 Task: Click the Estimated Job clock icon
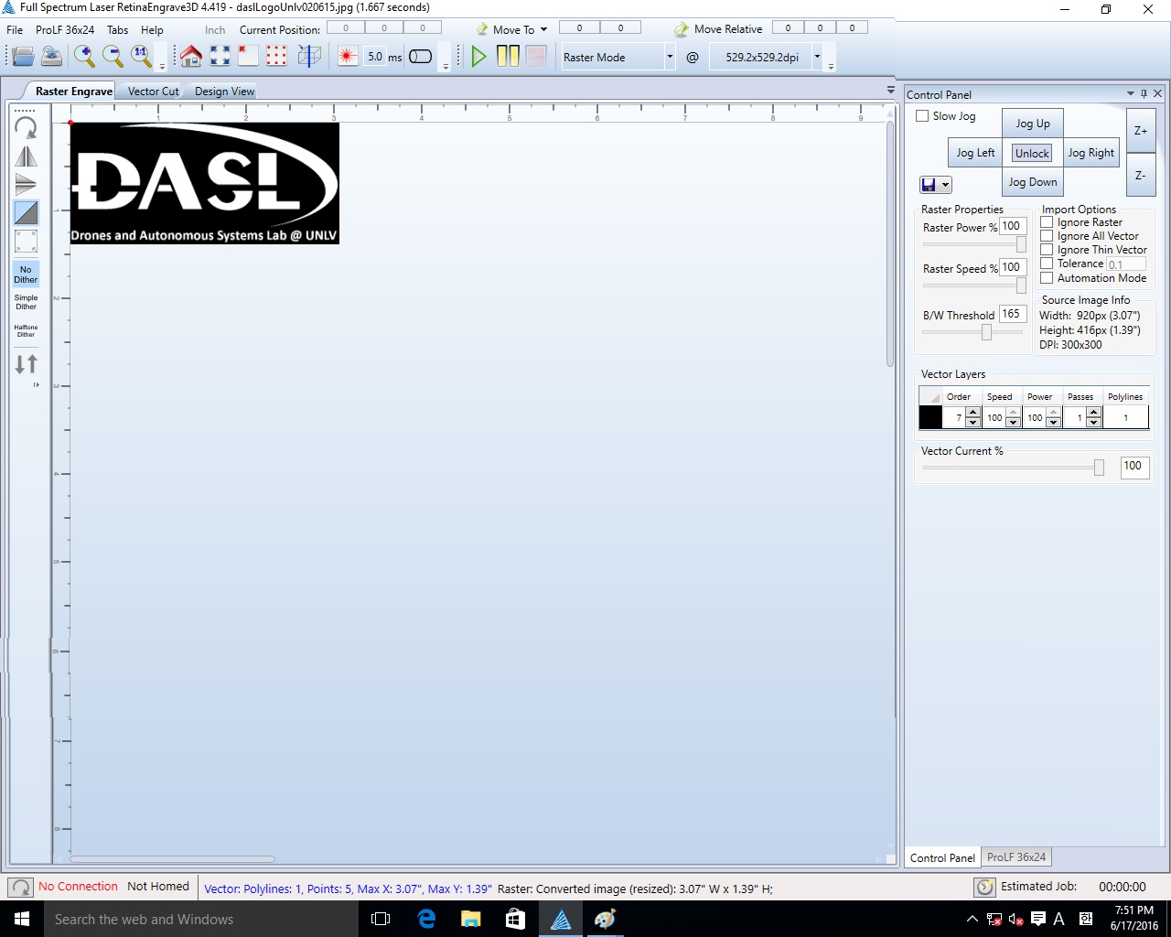(x=984, y=887)
